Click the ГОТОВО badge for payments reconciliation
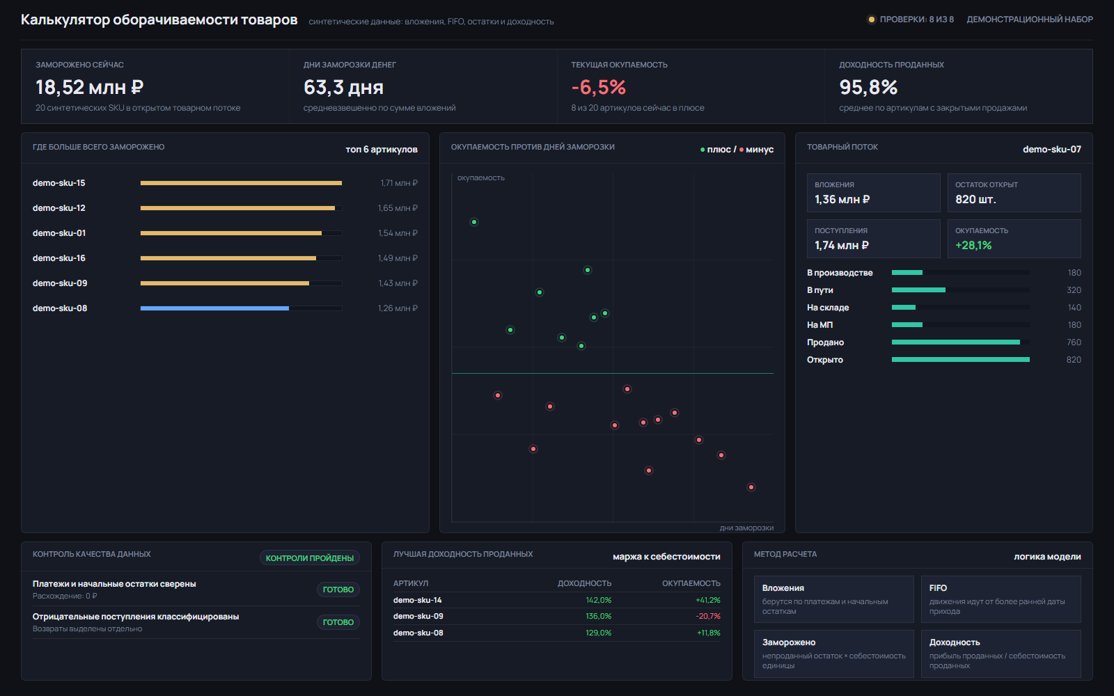Image resolution: width=1114 pixels, height=696 pixels. (x=338, y=590)
